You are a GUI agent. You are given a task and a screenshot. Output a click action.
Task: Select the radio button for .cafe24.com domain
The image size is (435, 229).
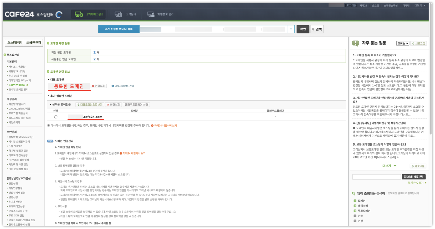56,117
